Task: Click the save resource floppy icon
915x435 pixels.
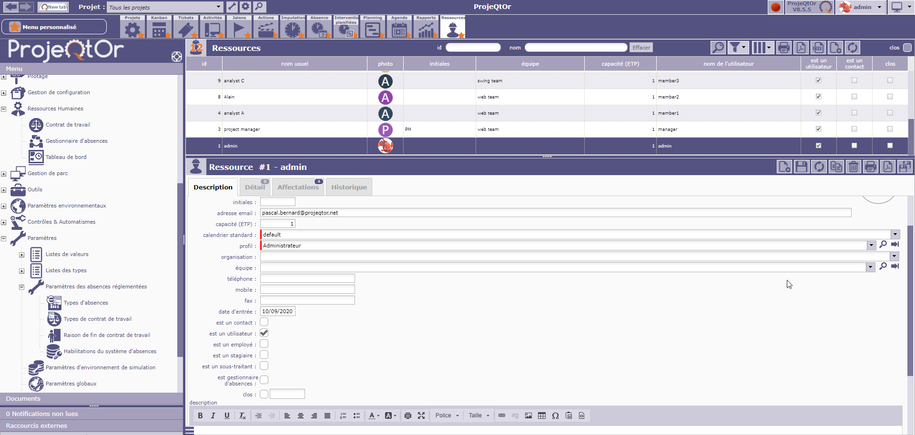Action: 802,167
